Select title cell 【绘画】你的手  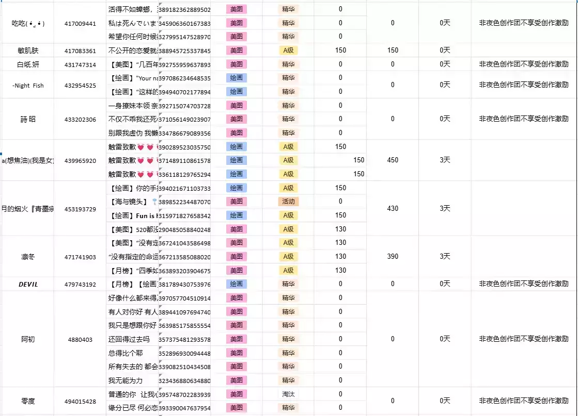coord(132,188)
